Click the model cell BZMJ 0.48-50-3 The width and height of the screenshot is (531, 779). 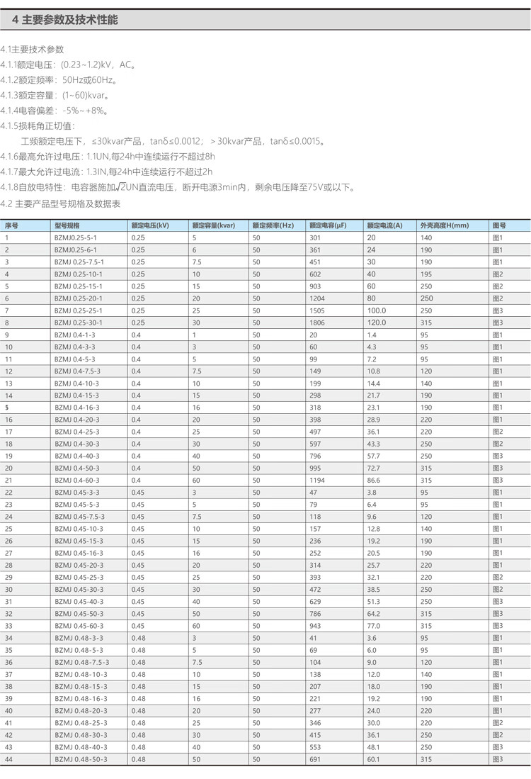point(81,759)
